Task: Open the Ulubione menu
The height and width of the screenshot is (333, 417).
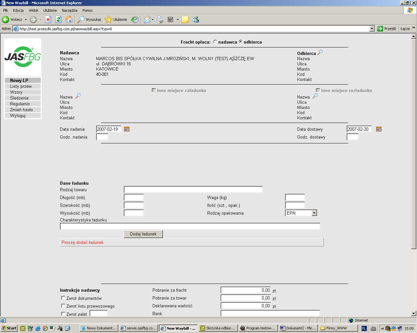Action: pos(50,10)
